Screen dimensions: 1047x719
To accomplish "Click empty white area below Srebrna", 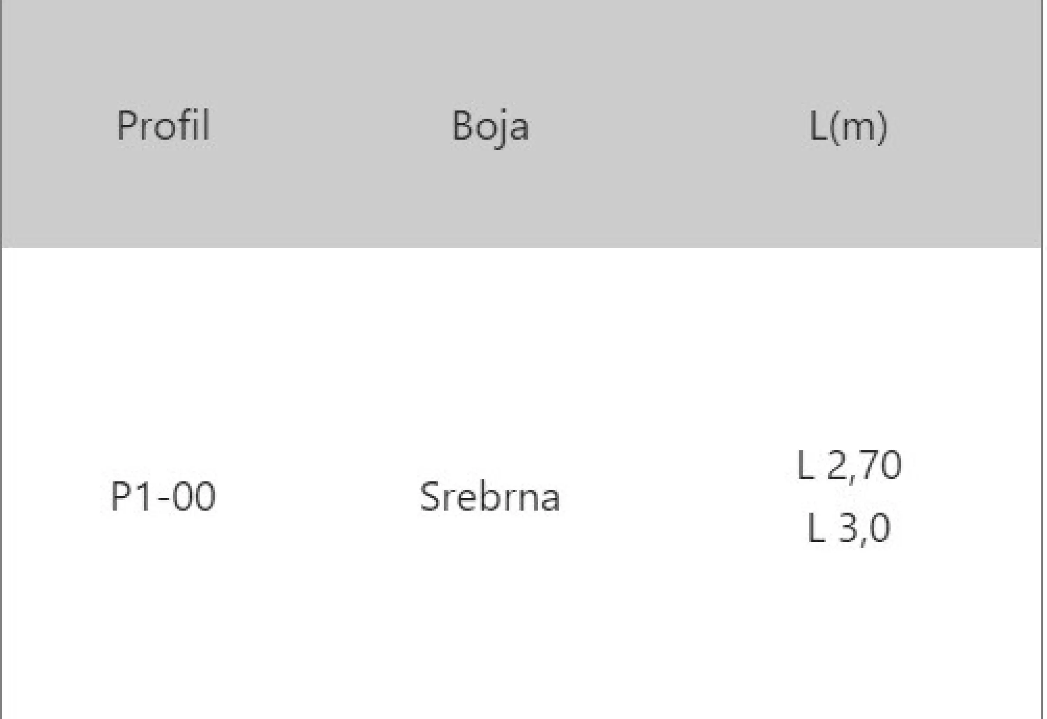I will click(x=490, y=617).
